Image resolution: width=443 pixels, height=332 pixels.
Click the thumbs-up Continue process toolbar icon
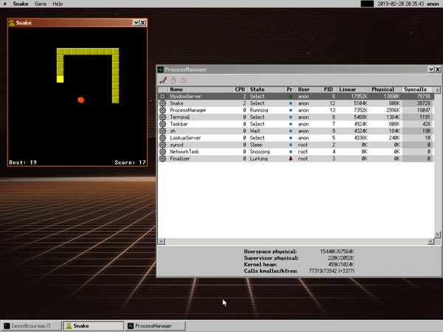click(183, 80)
